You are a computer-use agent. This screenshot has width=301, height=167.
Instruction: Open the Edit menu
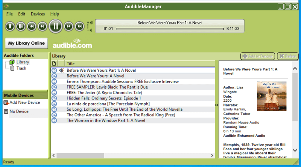(x=21, y=14)
